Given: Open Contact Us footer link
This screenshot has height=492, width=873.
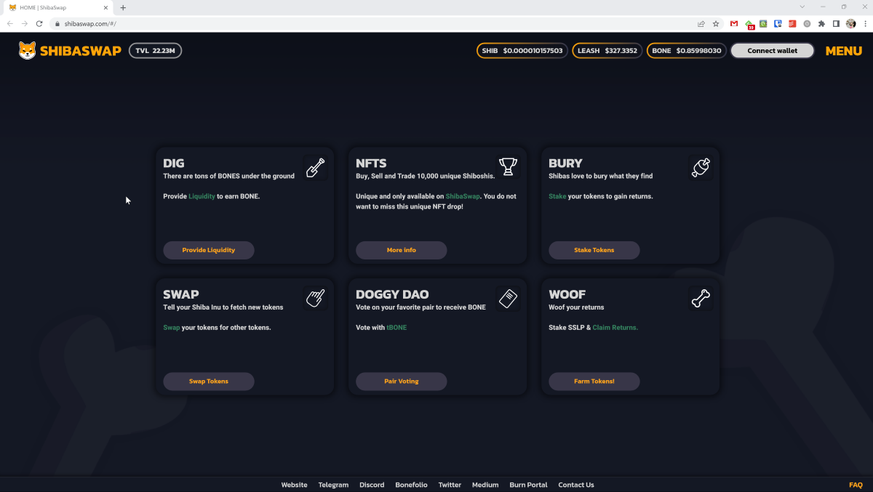Looking at the screenshot, I should tap(576, 485).
